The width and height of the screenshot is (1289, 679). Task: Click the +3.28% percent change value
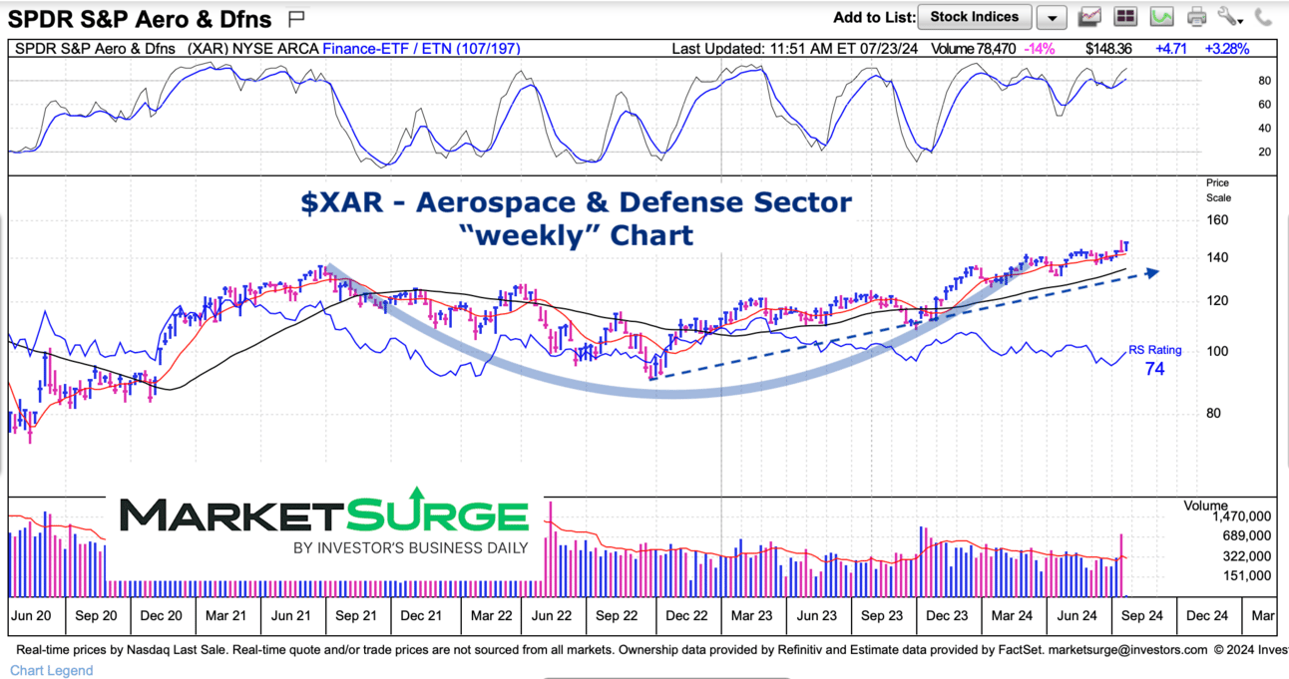[1226, 48]
